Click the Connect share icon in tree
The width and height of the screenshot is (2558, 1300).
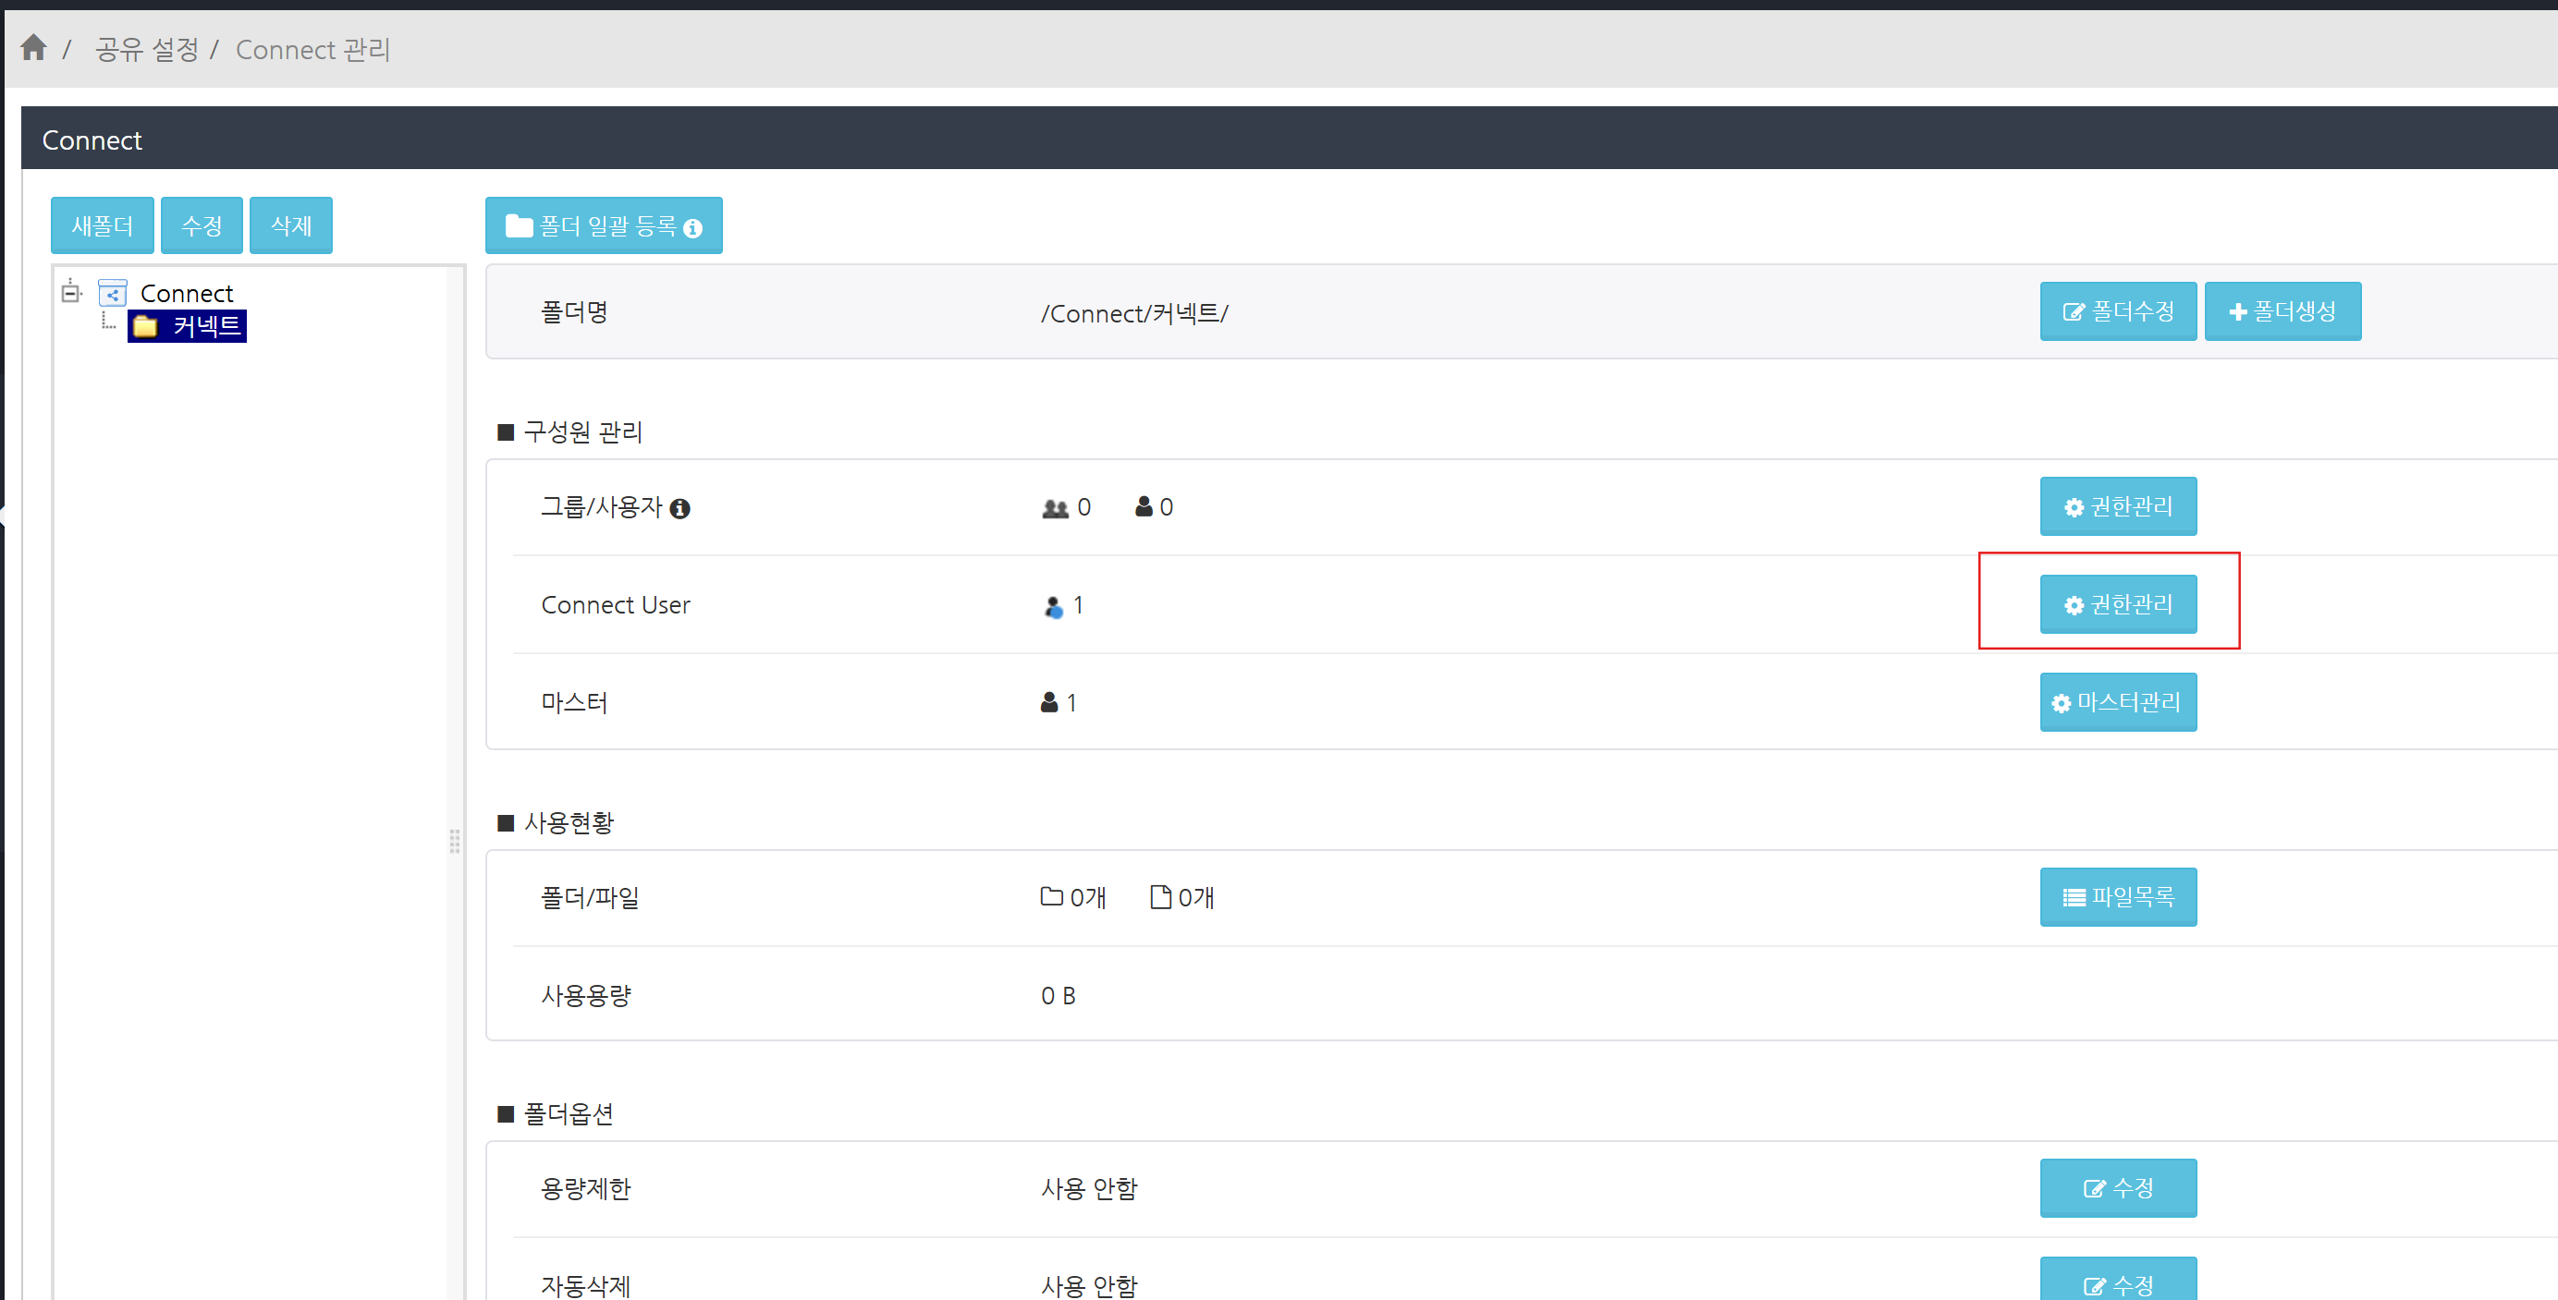pyautogui.click(x=112, y=294)
